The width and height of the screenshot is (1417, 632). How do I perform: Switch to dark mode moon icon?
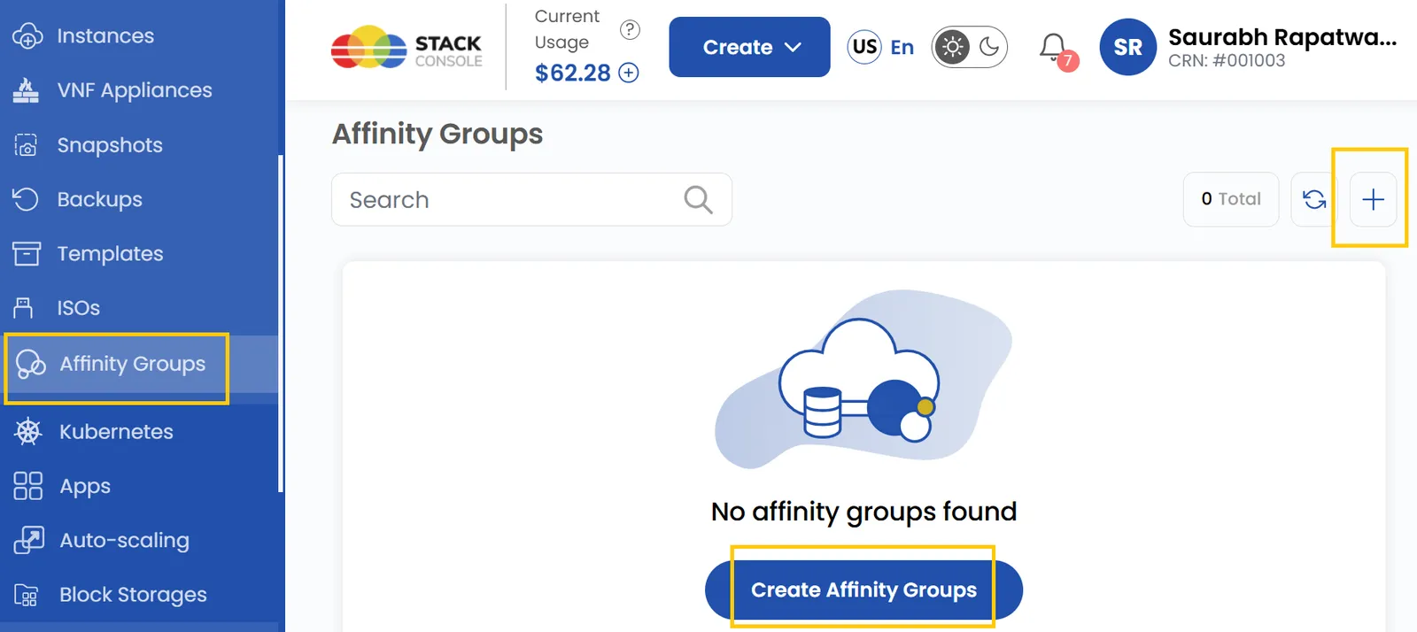989,47
